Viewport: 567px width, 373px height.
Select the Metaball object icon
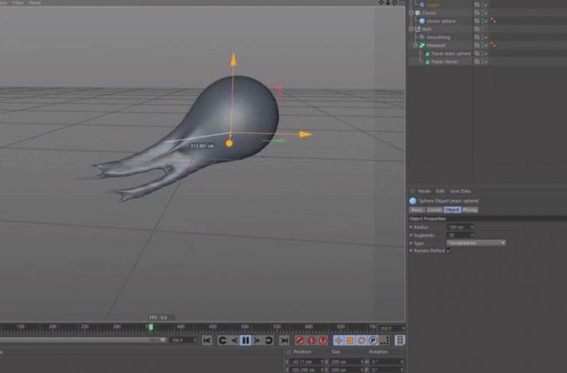pyautogui.click(x=421, y=46)
